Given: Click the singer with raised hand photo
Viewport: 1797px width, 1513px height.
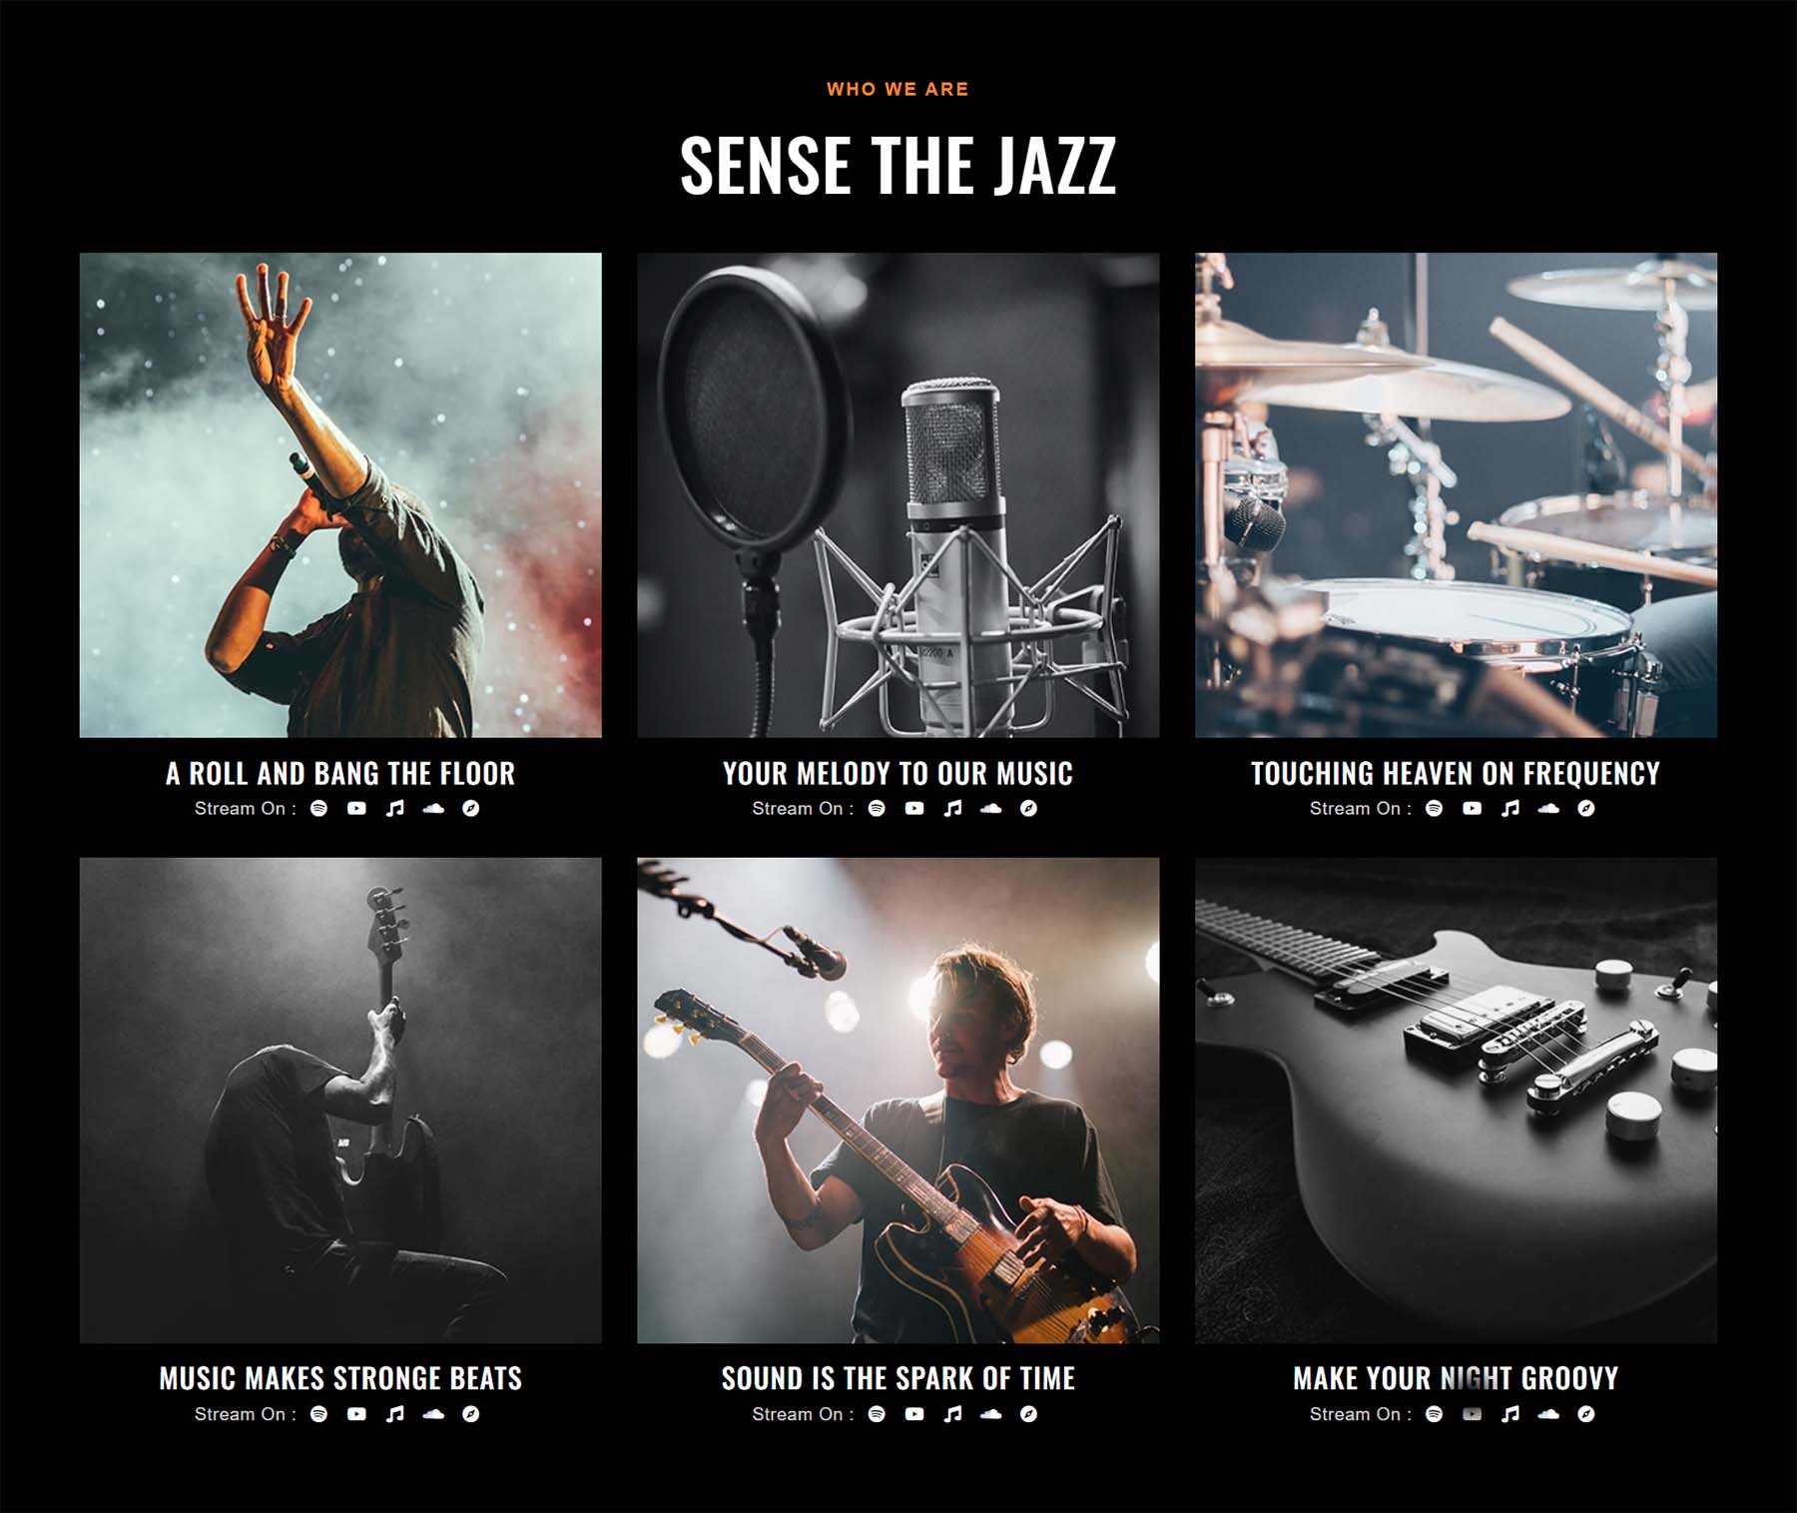Looking at the screenshot, I should click(x=340, y=495).
